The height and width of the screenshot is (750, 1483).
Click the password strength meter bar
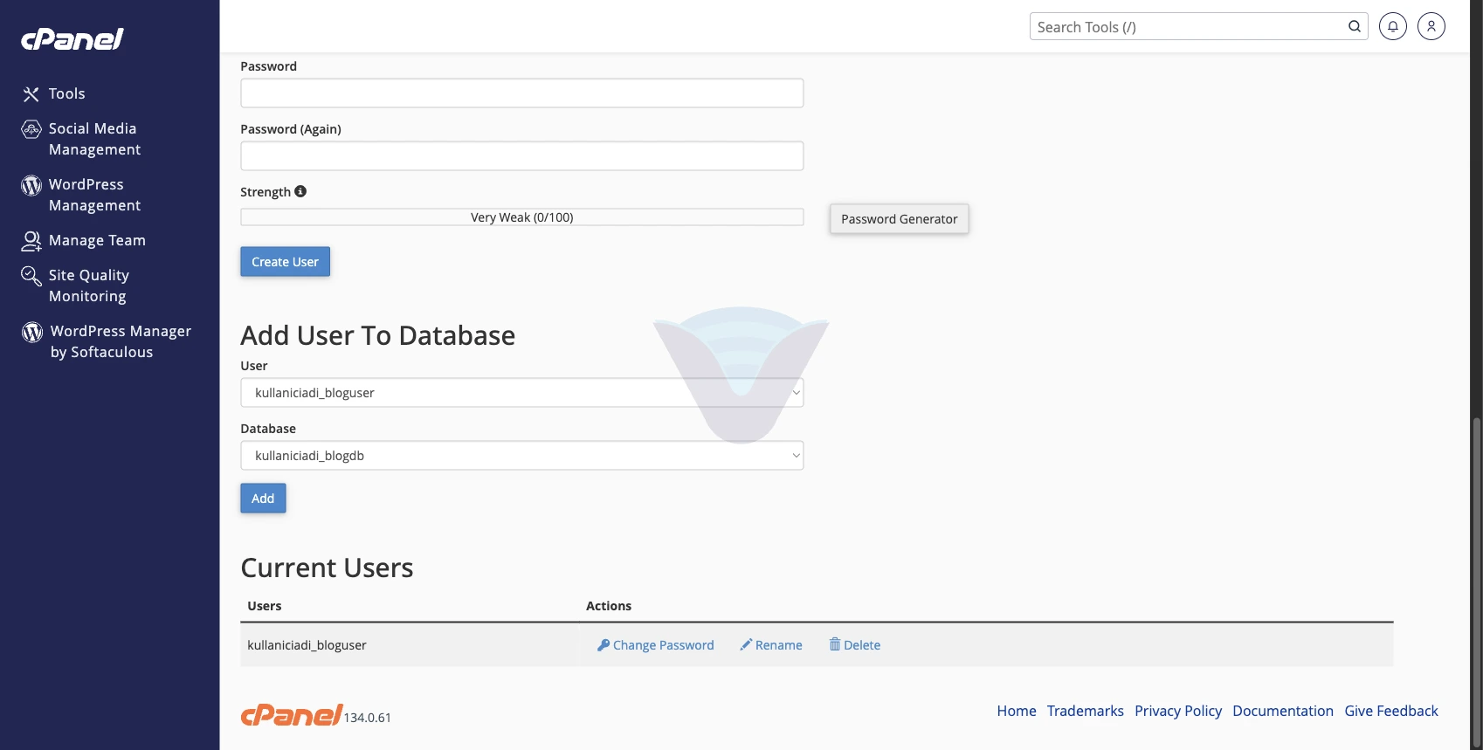522,217
